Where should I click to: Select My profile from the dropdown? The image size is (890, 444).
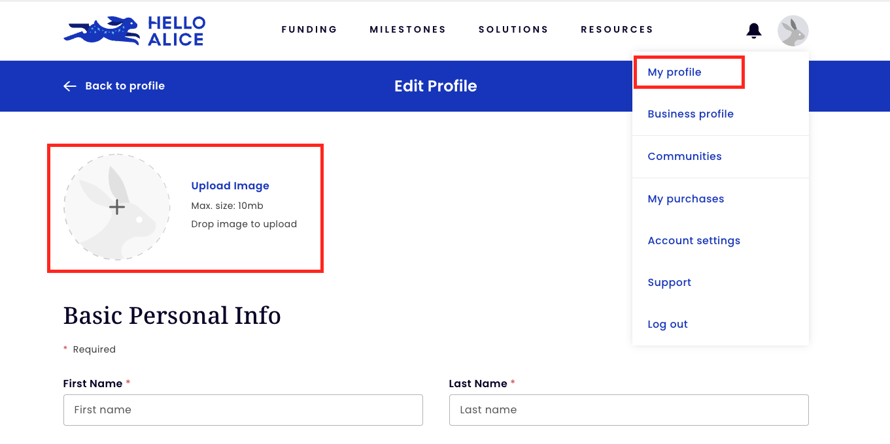[674, 72]
